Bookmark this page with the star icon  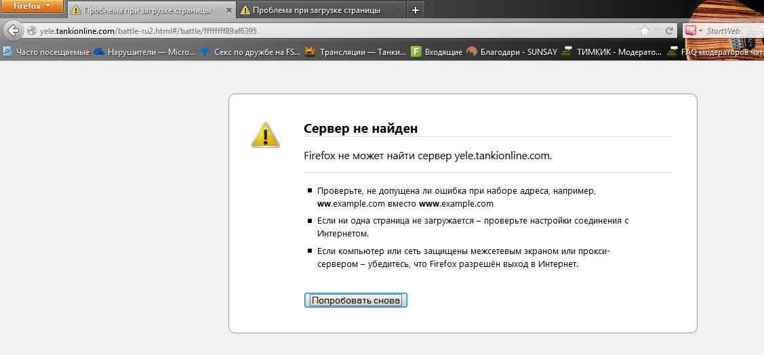coord(645,30)
